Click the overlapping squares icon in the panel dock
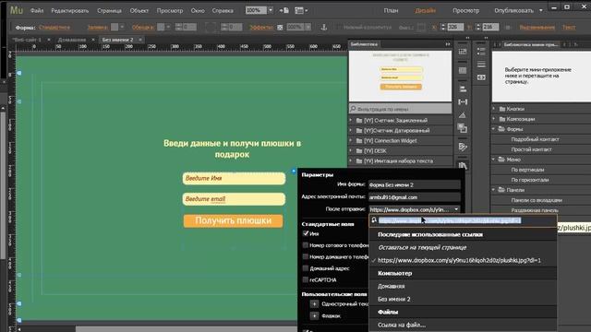Screen dimensions: 591x332 click(x=463, y=128)
